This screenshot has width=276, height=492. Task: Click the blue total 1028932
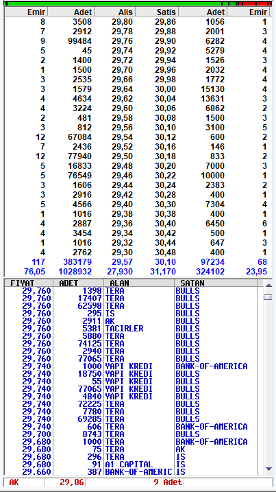point(75,272)
